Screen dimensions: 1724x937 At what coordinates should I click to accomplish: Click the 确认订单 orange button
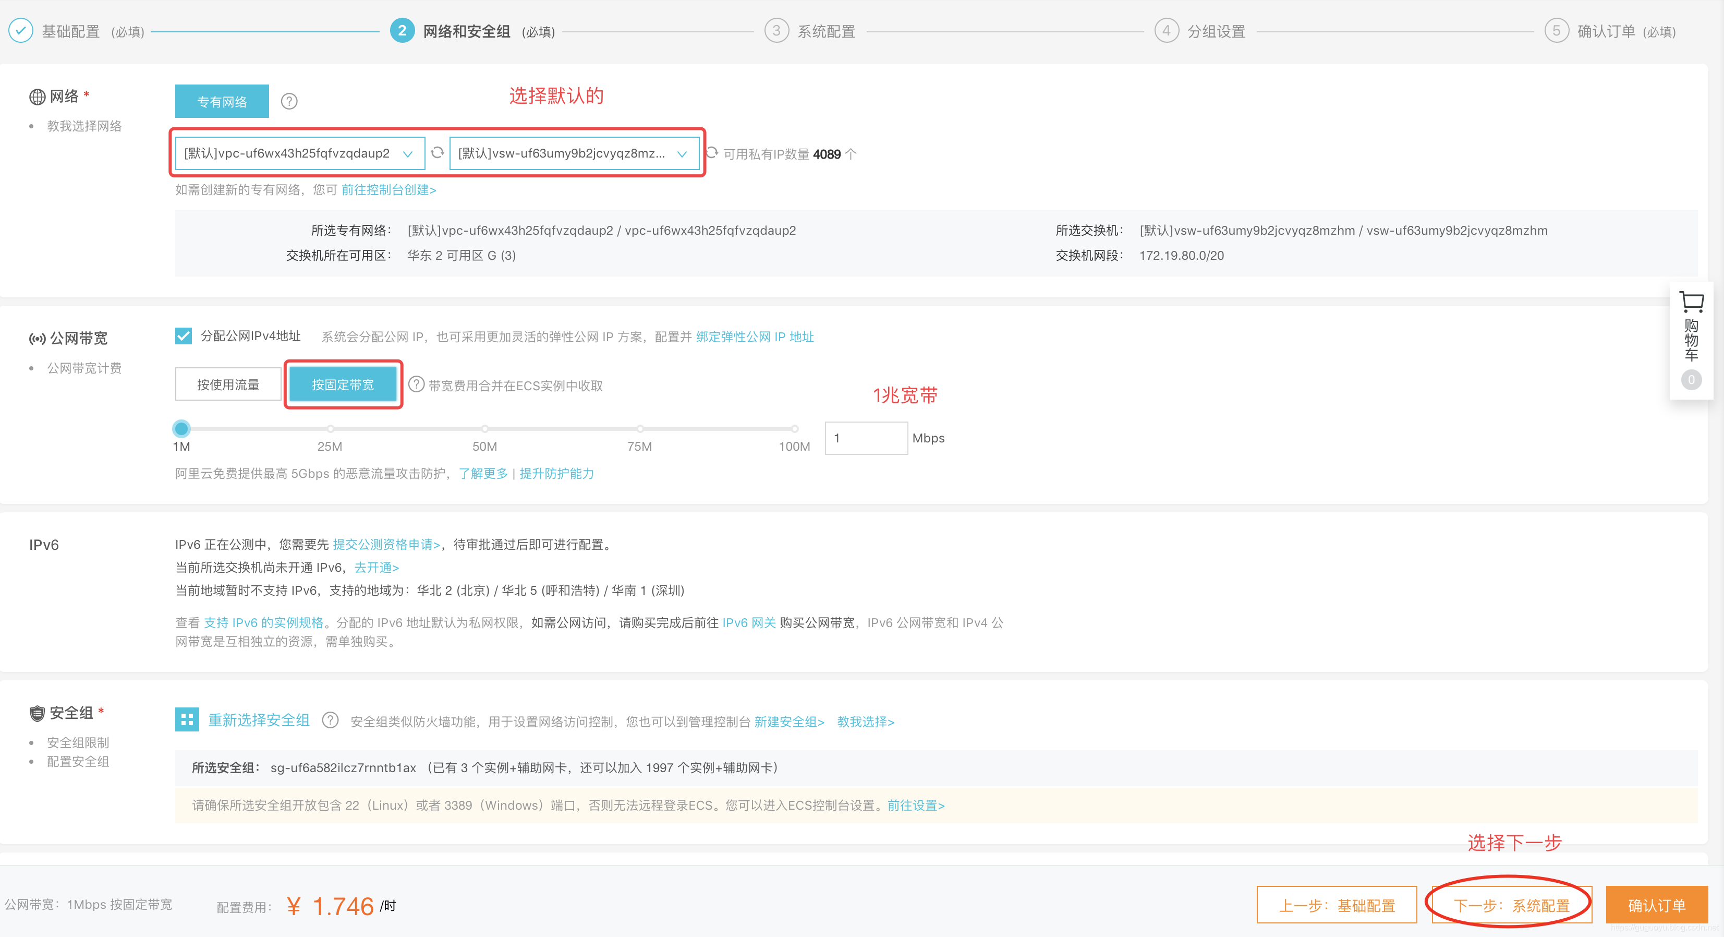point(1656,905)
